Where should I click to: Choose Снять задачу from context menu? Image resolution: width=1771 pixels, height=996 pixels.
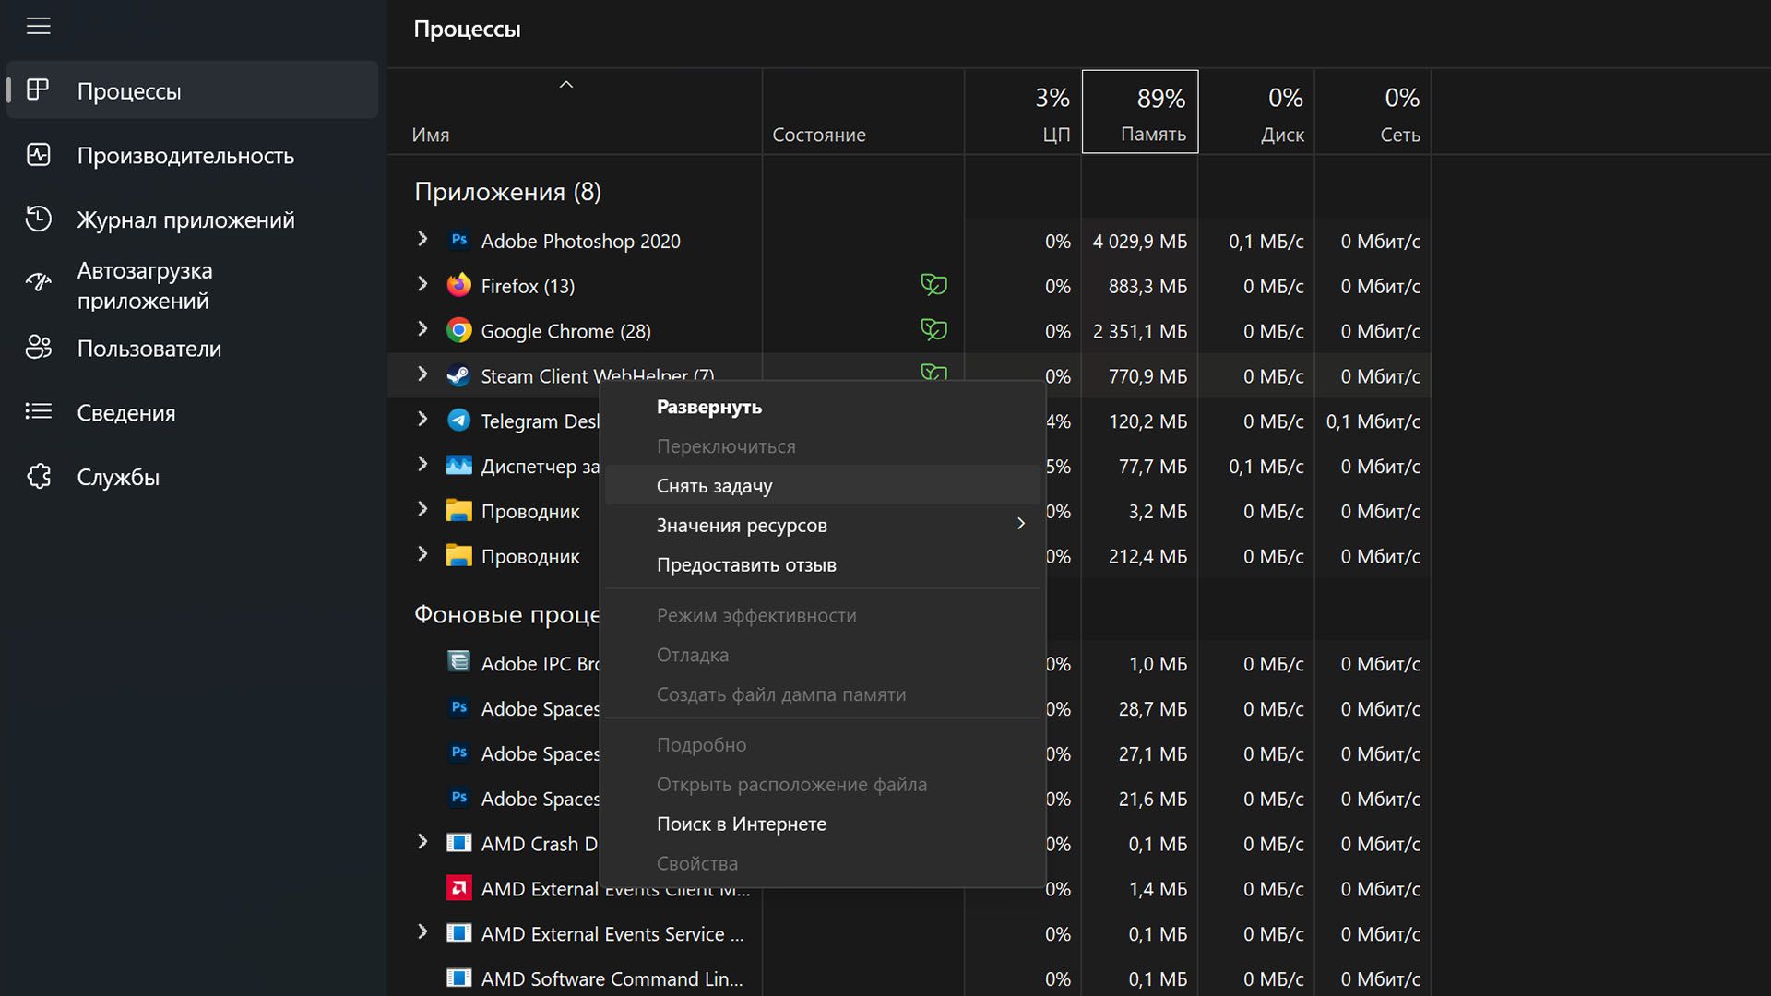[715, 486]
